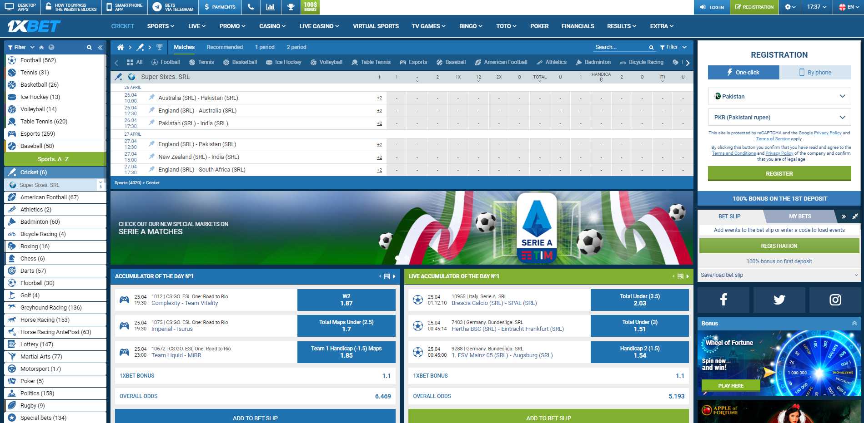864x423 pixels.
Task: Open the Bets via Telegram link
Action: click(173, 7)
